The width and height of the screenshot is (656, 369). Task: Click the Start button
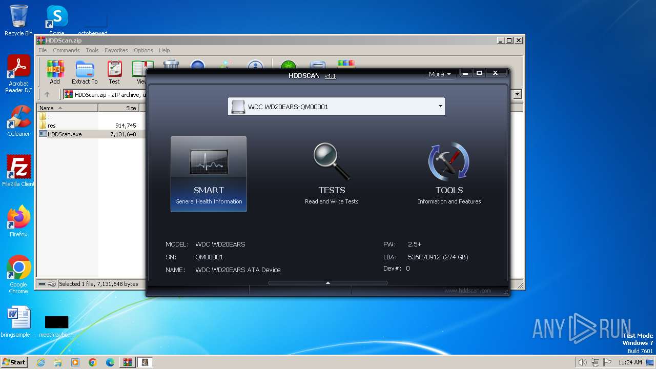click(x=14, y=362)
